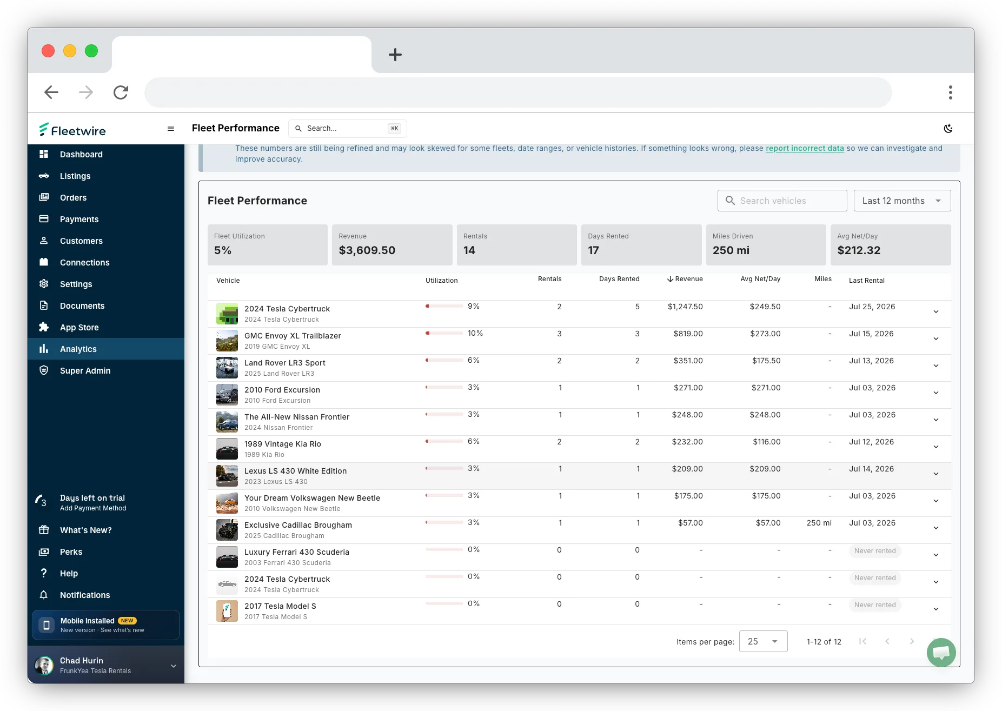Sort by Last Rental column header
The height and width of the screenshot is (711, 1002).
coord(867,281)
